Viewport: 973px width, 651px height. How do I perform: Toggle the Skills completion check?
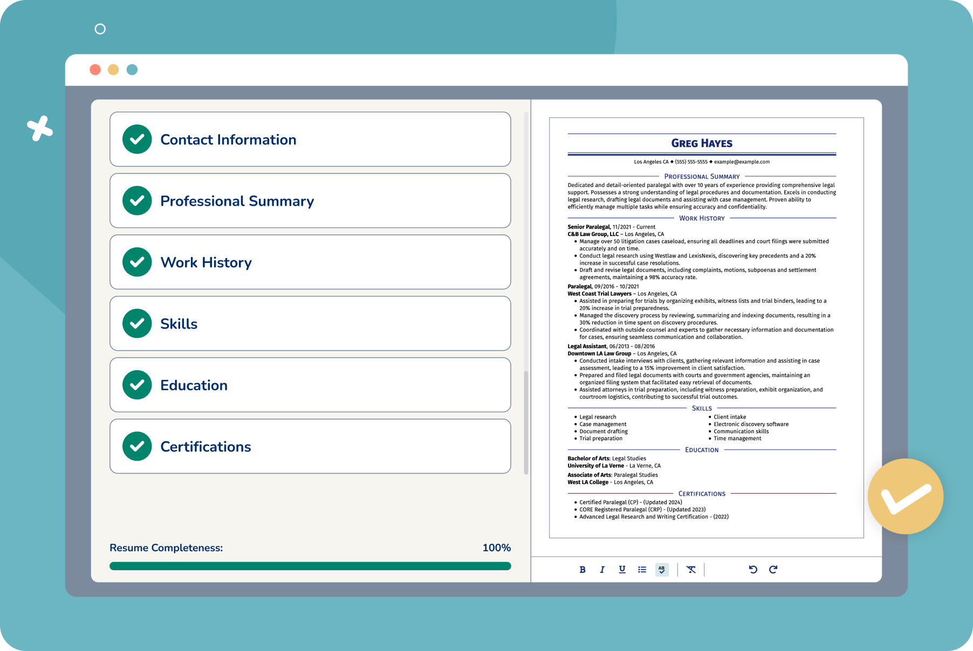137,323
